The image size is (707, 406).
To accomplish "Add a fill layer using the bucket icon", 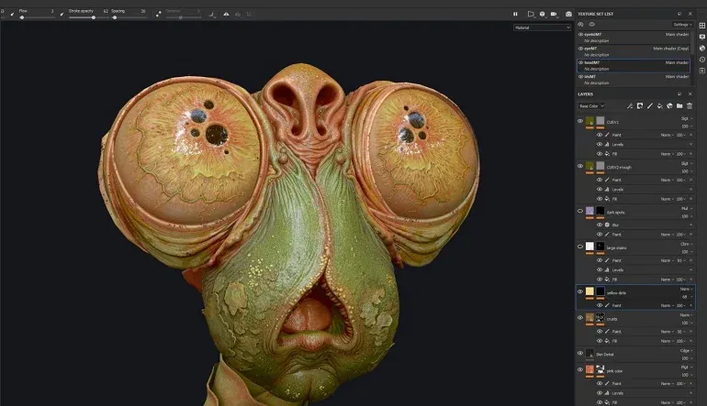I will point(659,106).
